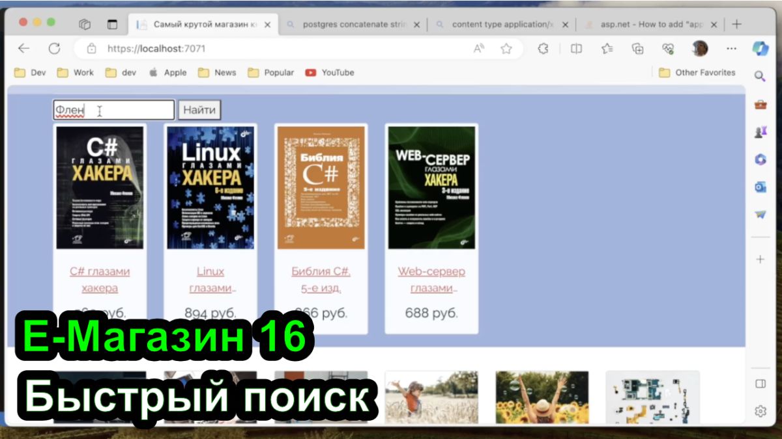Follow the C# глазами хакера title link
This screenshot has width=782, height=439.
pyautogui.click(x=100, y=280)
